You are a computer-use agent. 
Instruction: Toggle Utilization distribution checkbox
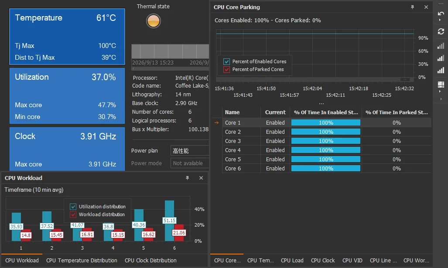pos(73,207)
